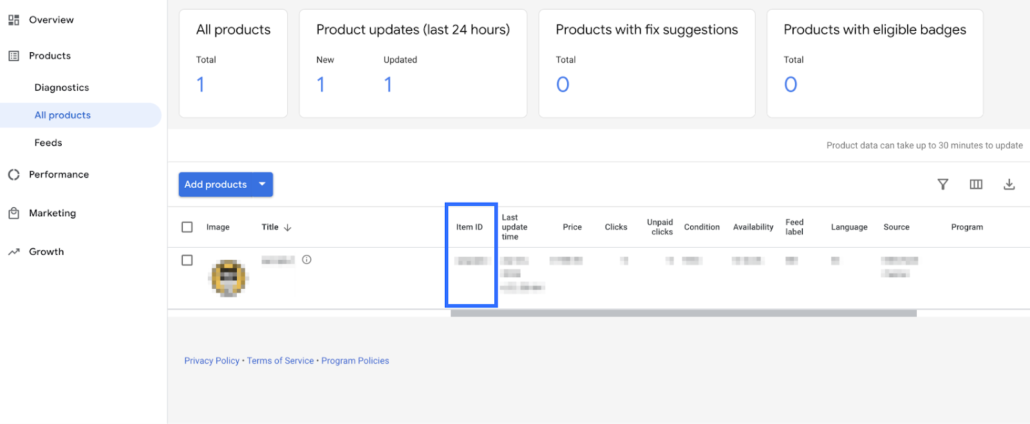Viewport: 1030px width, 424px height.
Task: Click the Language column header
Action: 849,227
